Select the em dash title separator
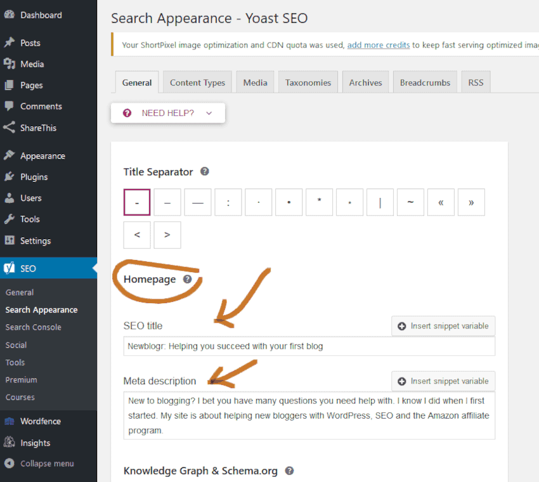 coord(198,202)
